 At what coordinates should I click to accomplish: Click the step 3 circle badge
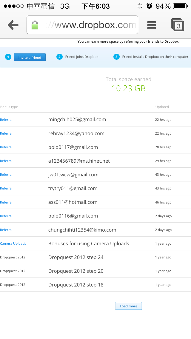tap(116, 57)
